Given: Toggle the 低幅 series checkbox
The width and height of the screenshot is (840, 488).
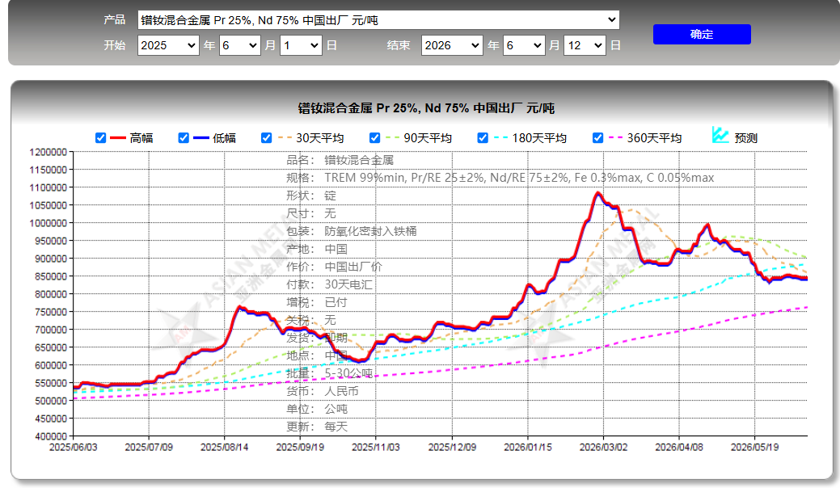Looking at the screenshot, I should (184, 138).
